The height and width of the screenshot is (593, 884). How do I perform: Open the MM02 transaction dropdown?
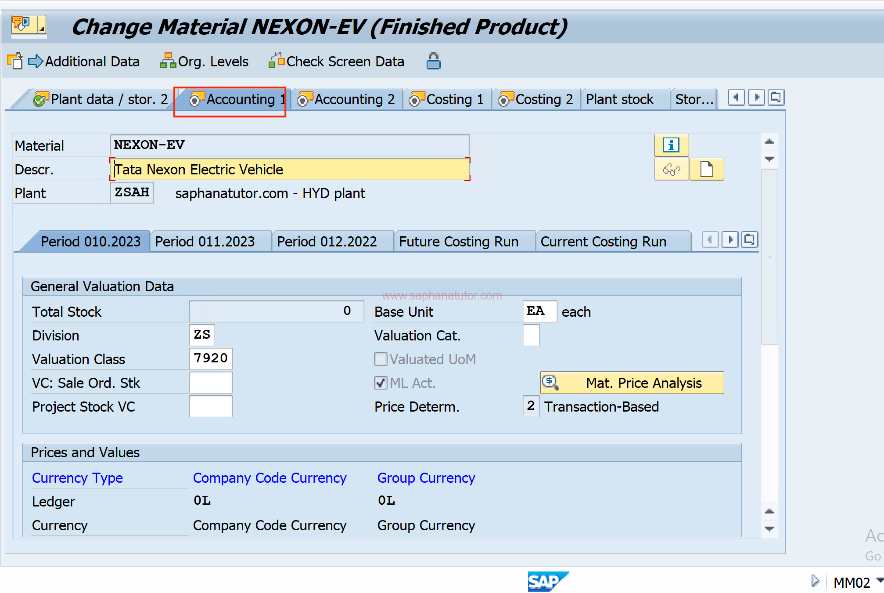pos(879,581)
